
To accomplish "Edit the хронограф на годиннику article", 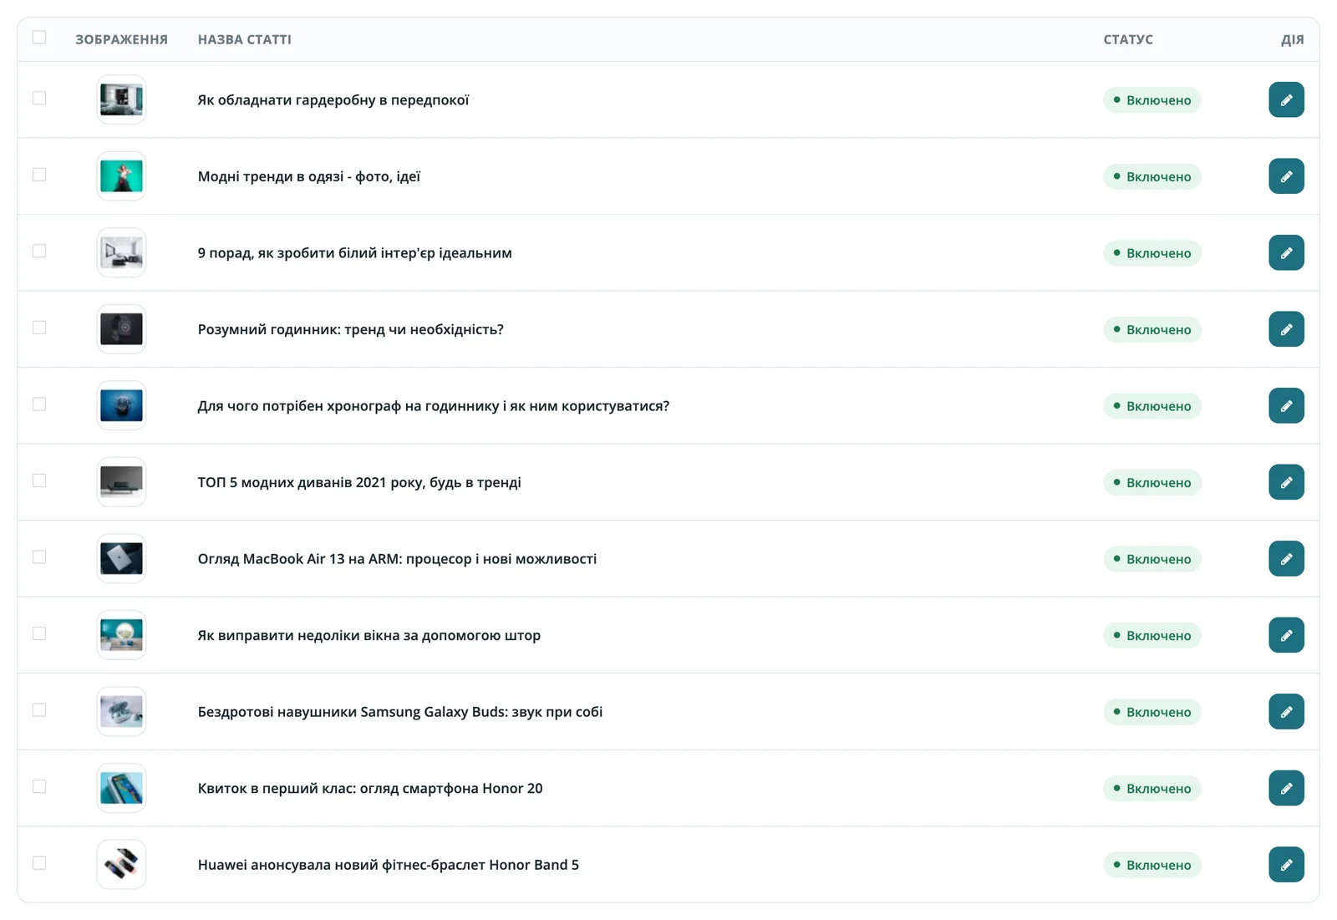I will 1286,406.
